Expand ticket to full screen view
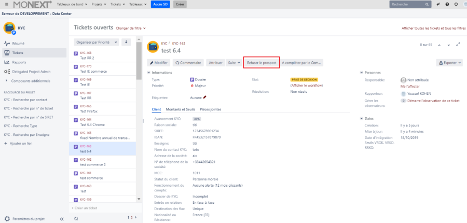Screen dimensions: 467x223 click(458, 45)
